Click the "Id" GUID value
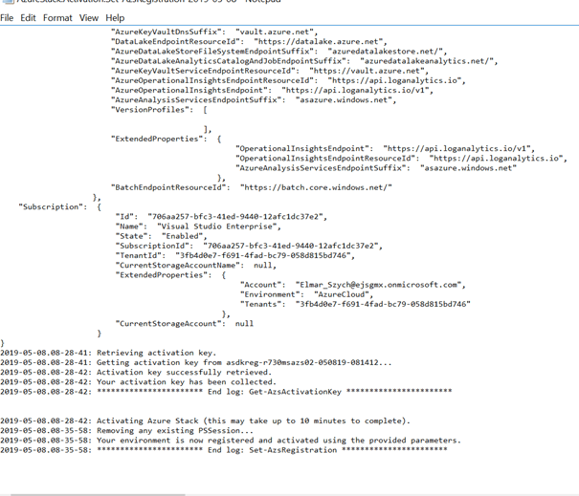The height and width of the screenshot is (496, 579). 235,217
